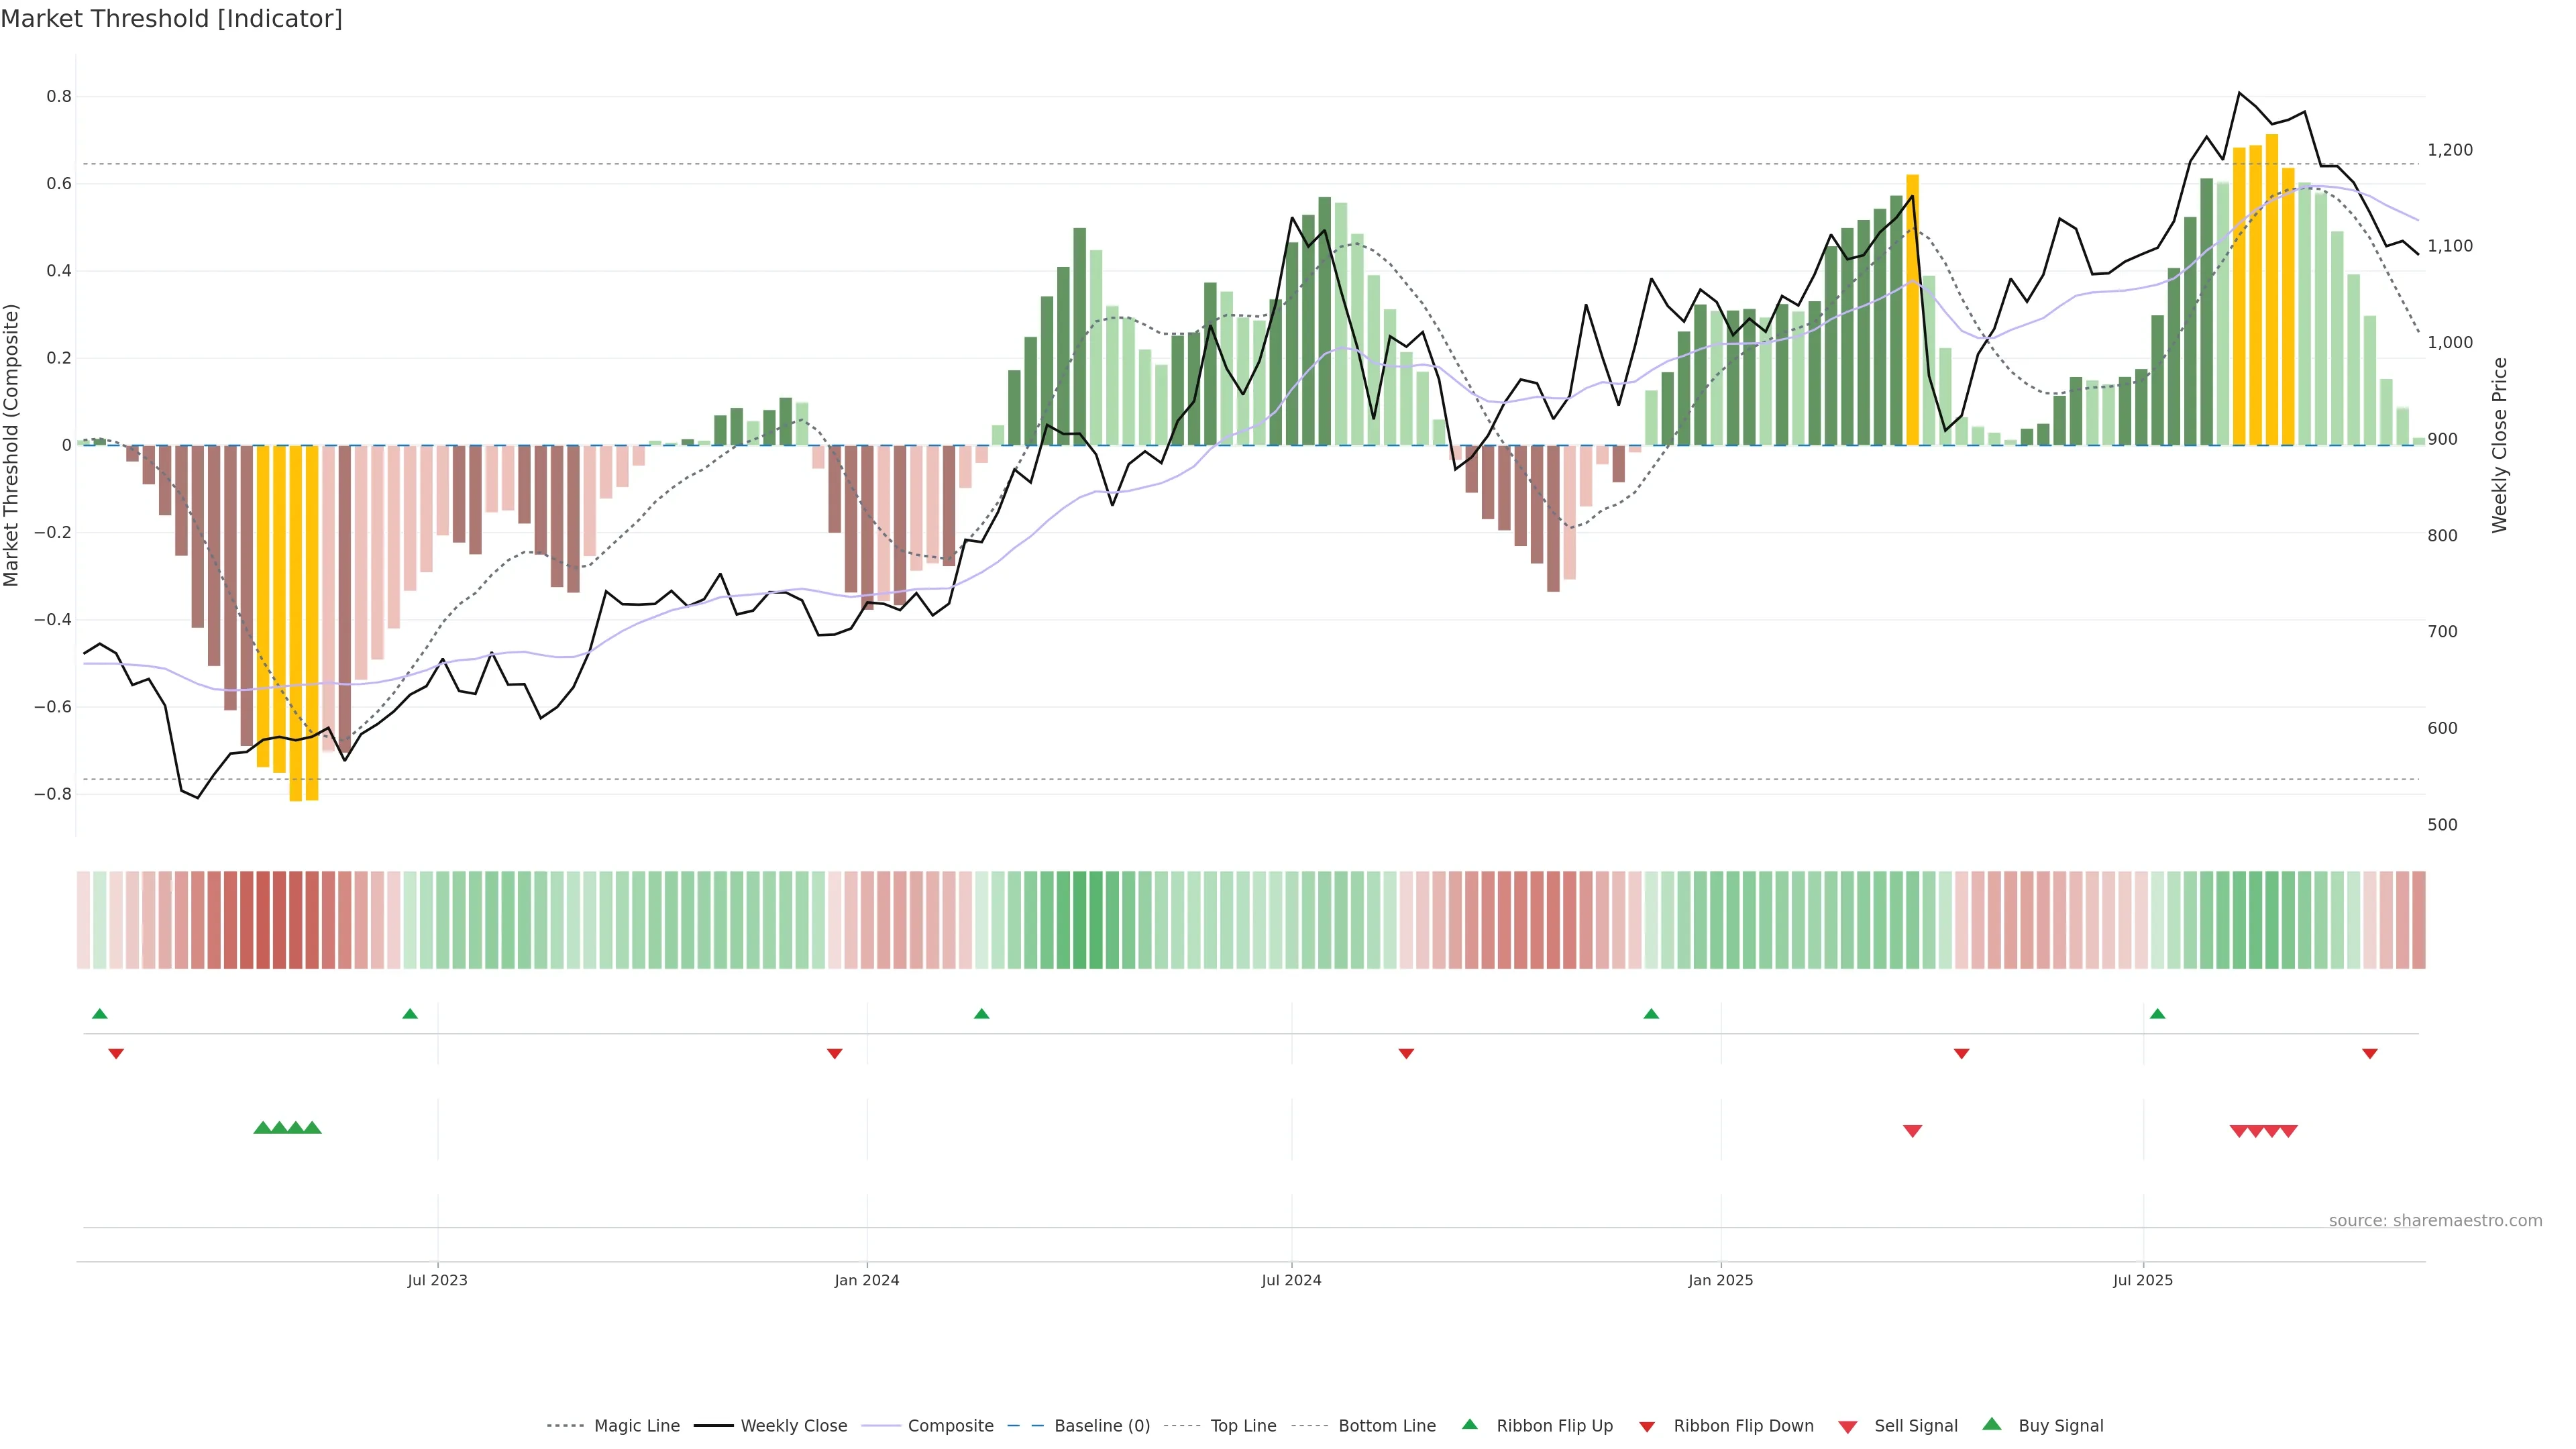This screenshot has height=1449, width=2576.
Task: Click the red Ribbon Flip Down legend triangle
Action: [x=1647, y=1427]
